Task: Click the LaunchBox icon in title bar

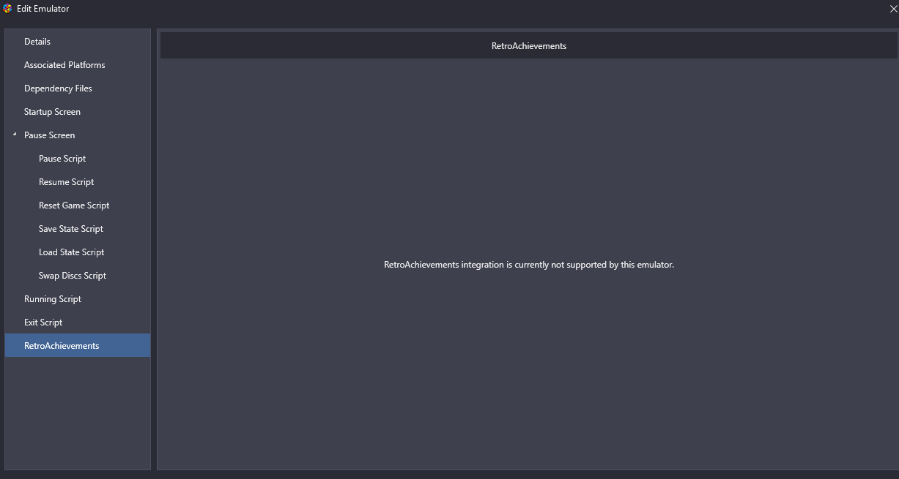Action: click(7, 9)
